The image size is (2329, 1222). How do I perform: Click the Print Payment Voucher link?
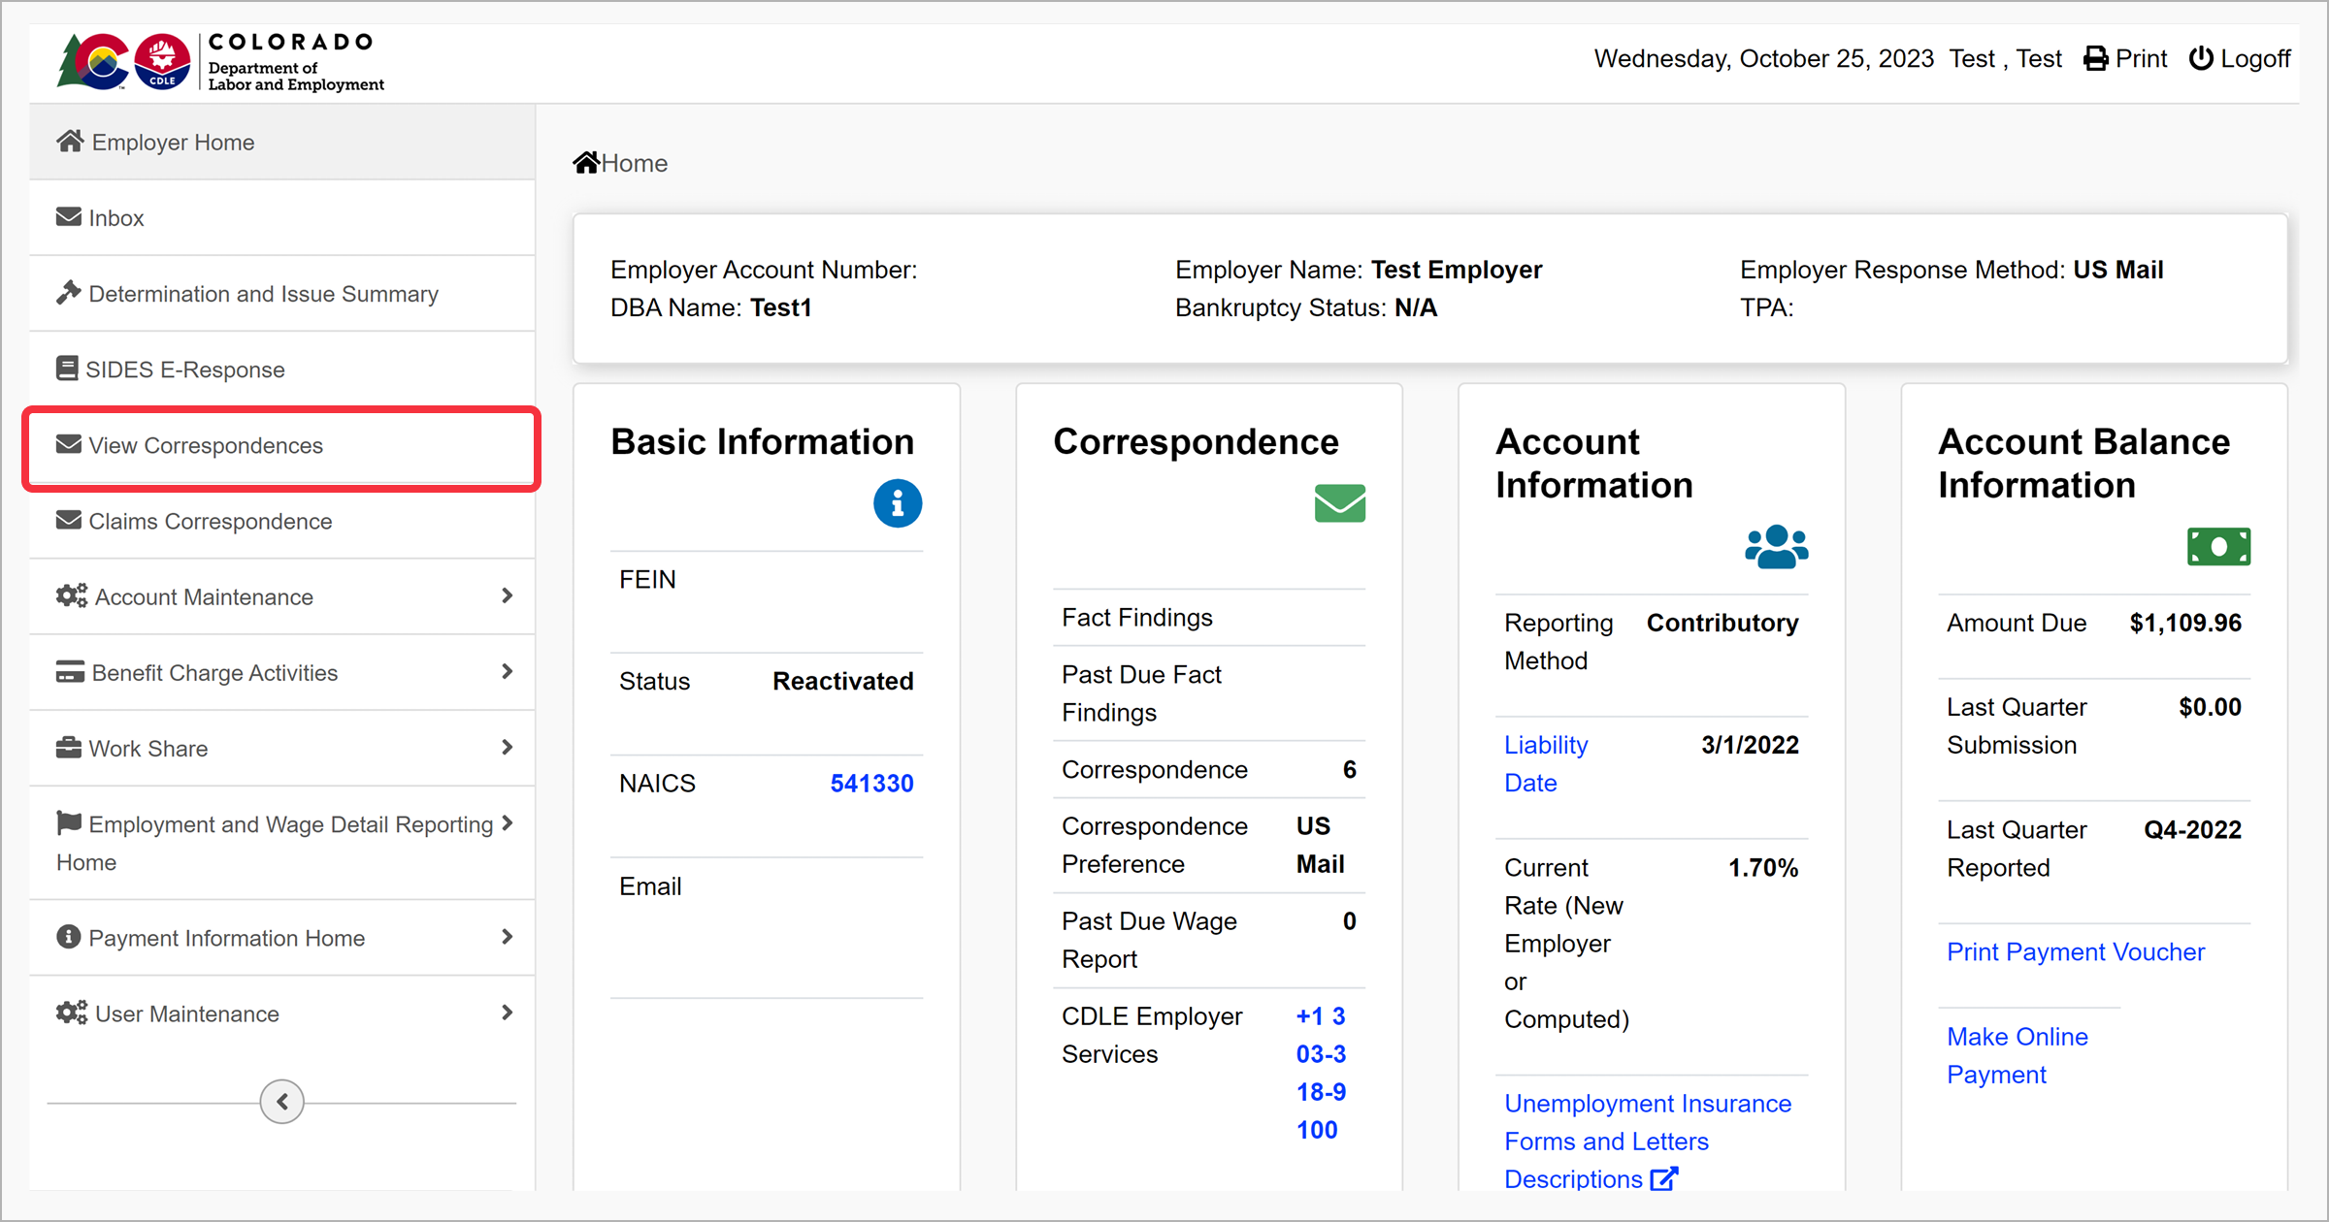click(x=2075, y=952)
